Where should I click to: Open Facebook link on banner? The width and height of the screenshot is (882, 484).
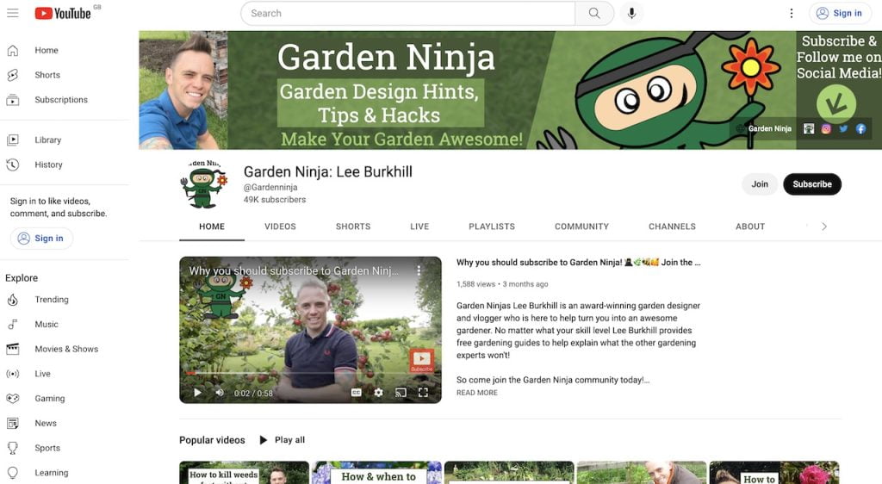click(x=860, y=128)
